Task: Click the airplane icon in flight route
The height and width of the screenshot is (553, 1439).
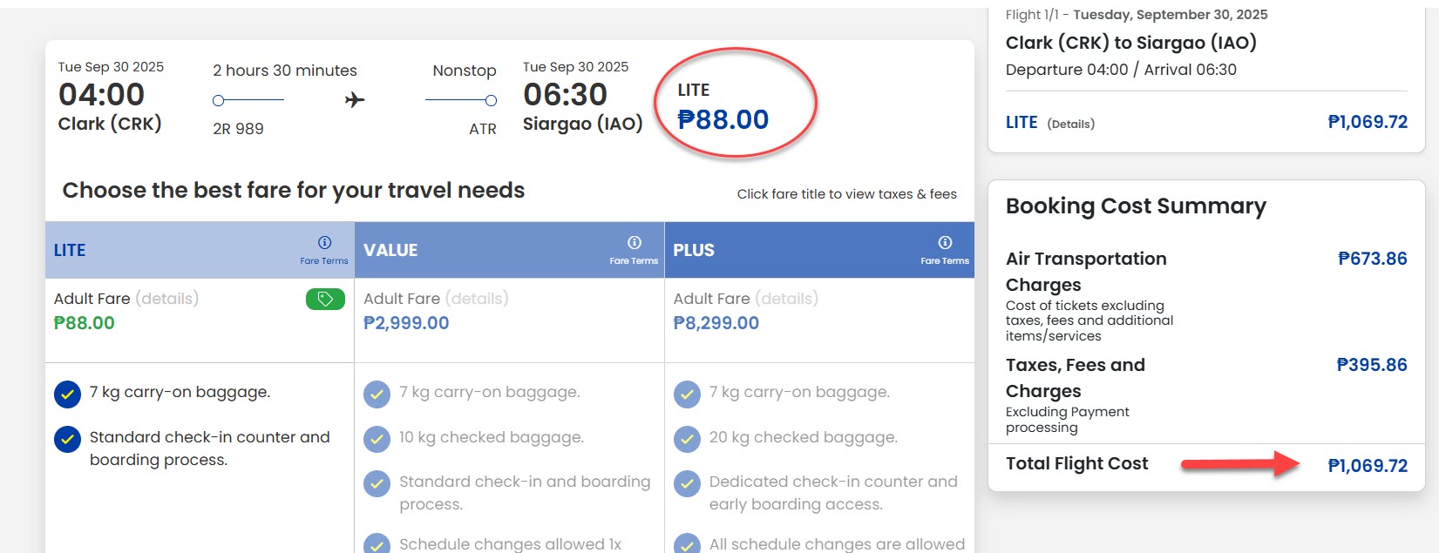Action: (x=355, y=100)
